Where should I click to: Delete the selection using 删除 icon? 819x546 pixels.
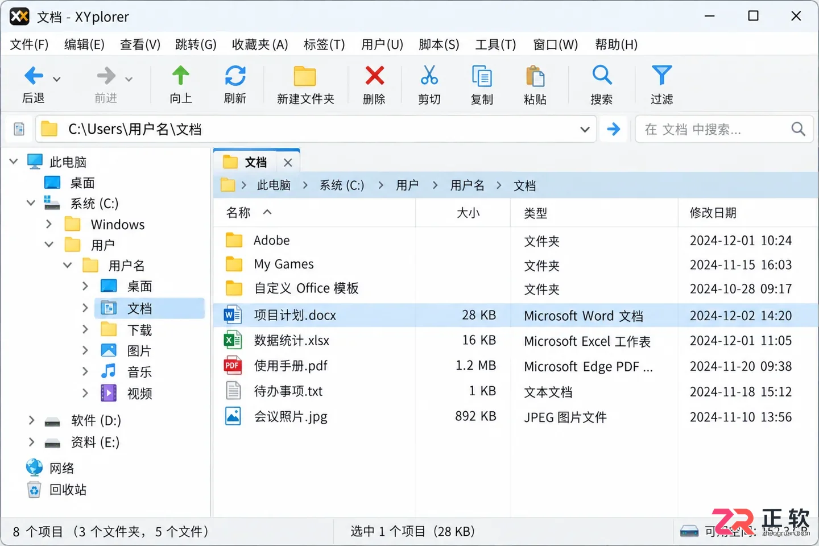(374, 76)
